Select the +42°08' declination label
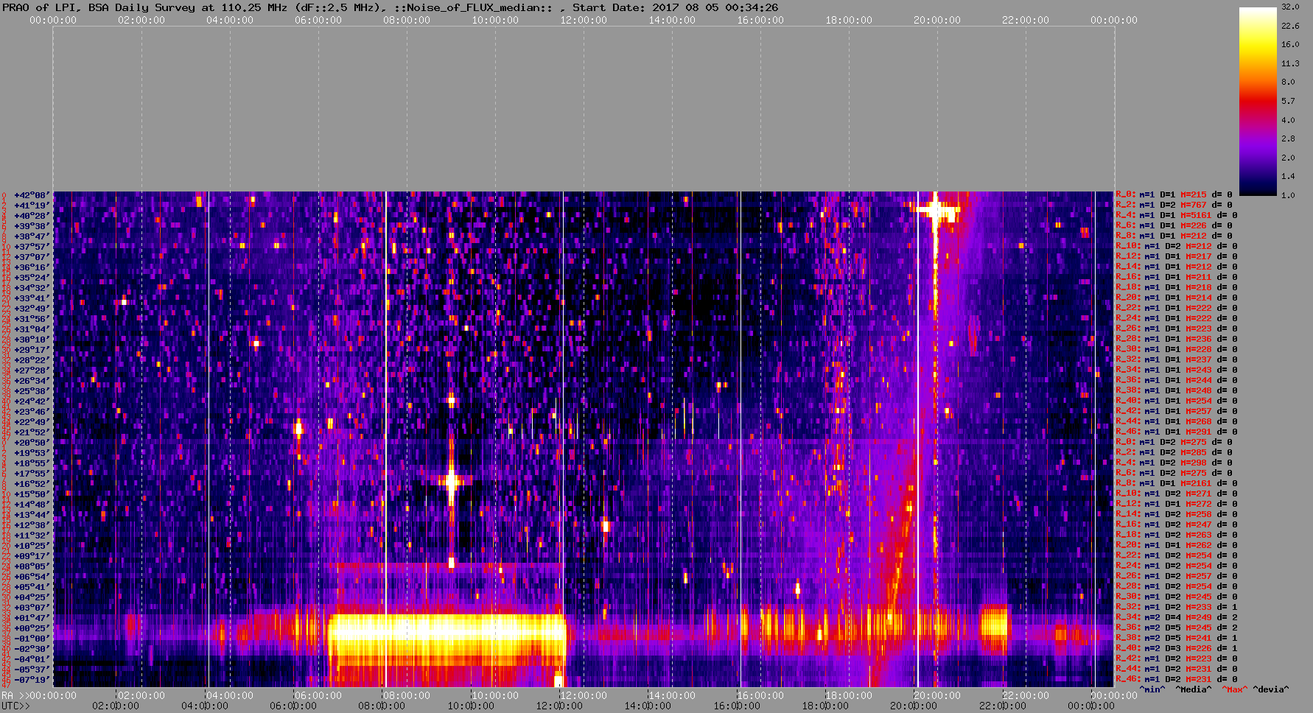Viewport: 1313px width, 713px height. (32, 195)
